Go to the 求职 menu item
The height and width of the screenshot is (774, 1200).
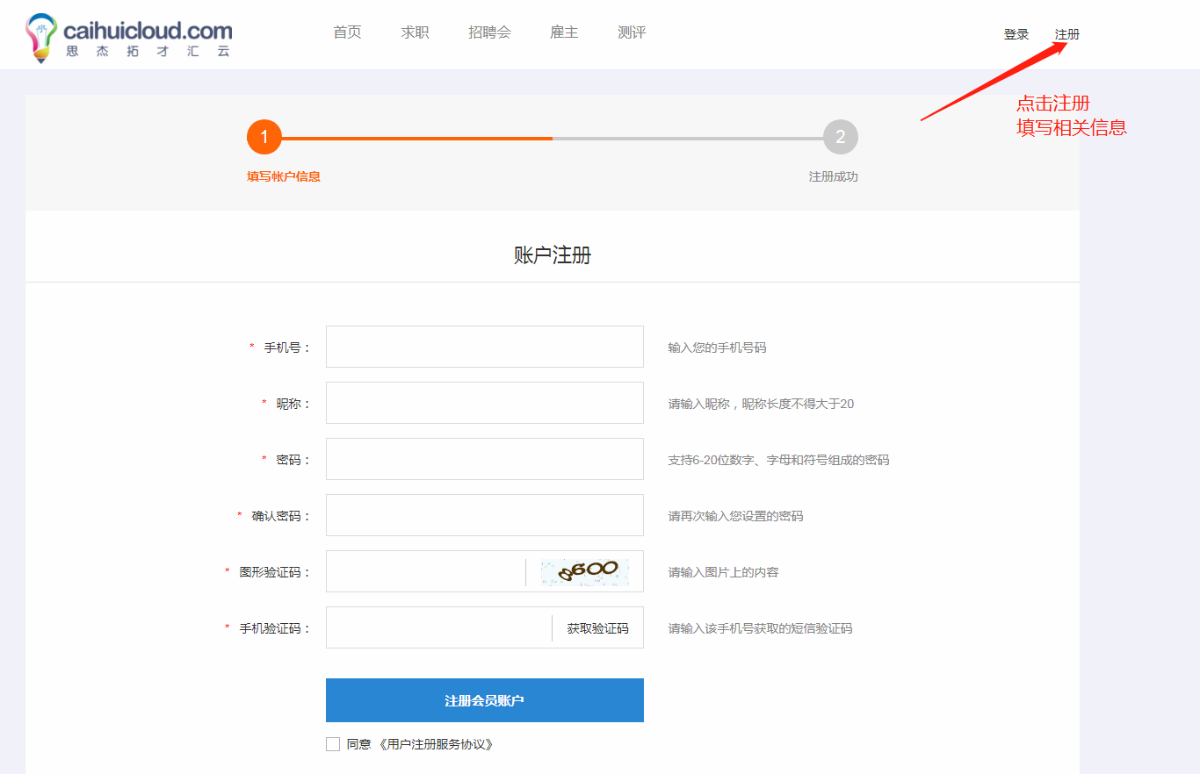click(415, 32)
